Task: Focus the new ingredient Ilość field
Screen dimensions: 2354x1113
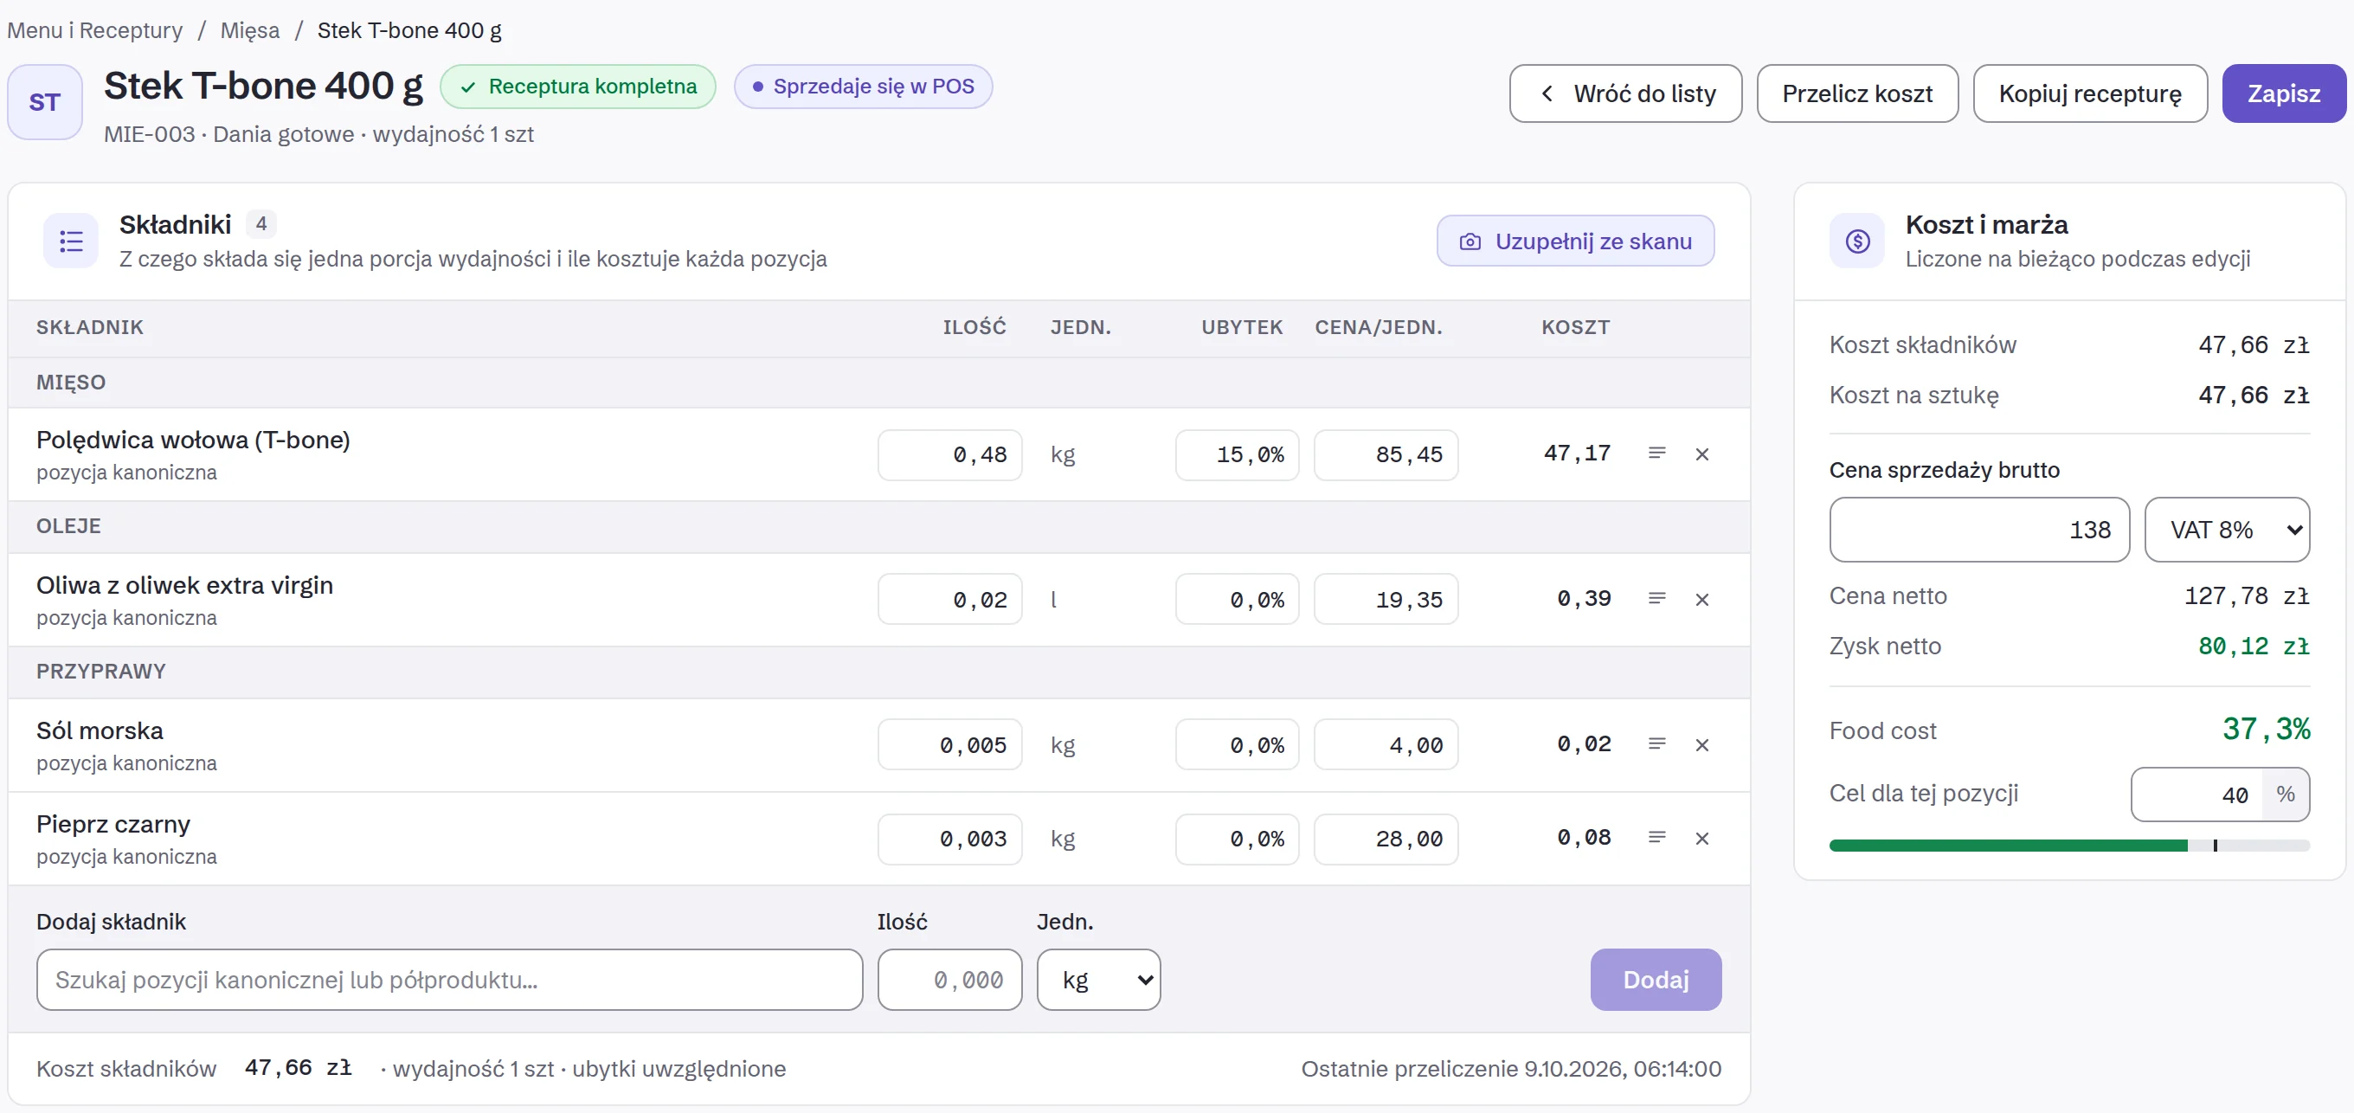Action: pyautogui.click(x=949, y=980)
